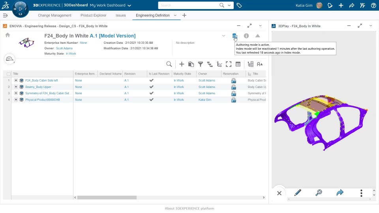Click in the top Search field
379x213 pixels.
pyautogui.click(x=189, y=5)
